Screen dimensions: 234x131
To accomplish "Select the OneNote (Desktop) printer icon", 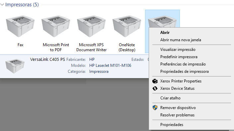I will point(127,26).
